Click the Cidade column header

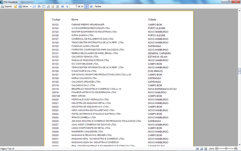pyautogui.click(x=152, y=20)
